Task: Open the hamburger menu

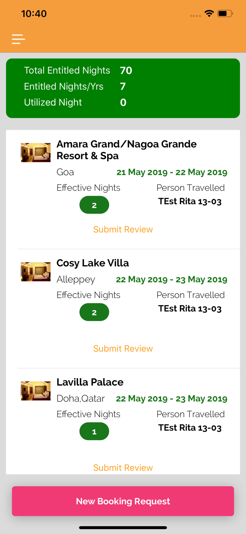Action: pos(18,39)
